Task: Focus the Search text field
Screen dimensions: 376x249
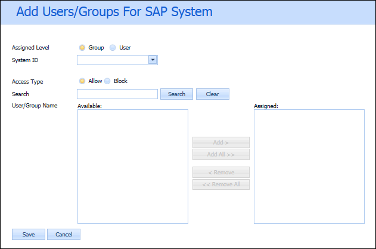Action: click(117, 94)
